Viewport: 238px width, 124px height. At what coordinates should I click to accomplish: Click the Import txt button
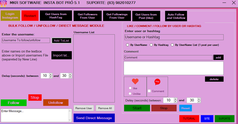pyautogui.click(x=61, y=55)
